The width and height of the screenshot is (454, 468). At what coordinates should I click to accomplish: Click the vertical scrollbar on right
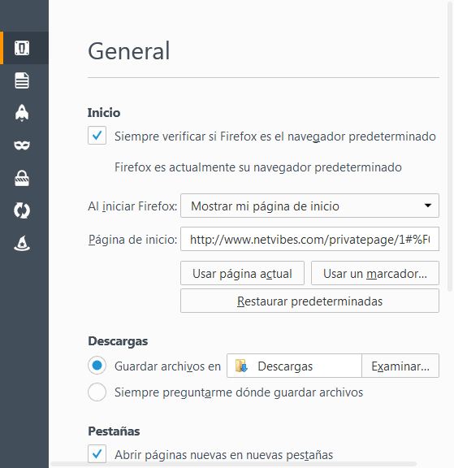pyautogui.click(x=450, y=146)
